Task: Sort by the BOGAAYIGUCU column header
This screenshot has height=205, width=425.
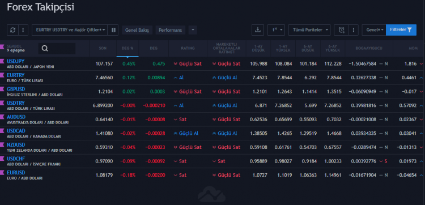Action: click(x=369, y=48)
